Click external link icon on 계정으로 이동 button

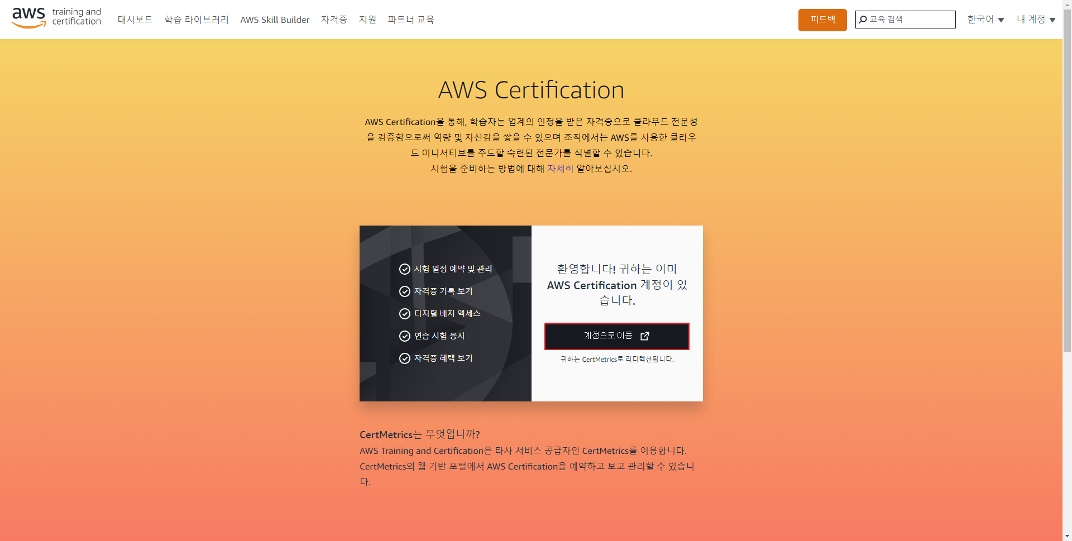pyautogui.click(x=645, y=336)
